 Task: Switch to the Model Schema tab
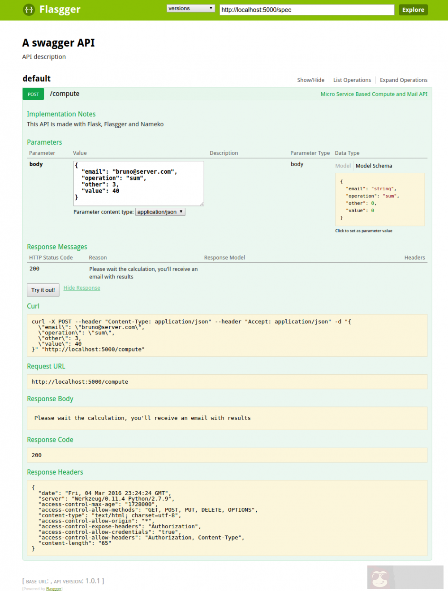pos(374,166)
